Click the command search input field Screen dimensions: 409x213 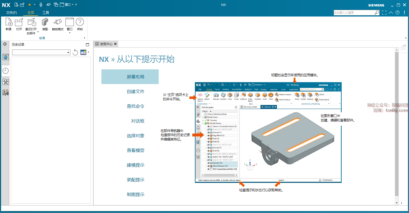click(x=354, y=13)
